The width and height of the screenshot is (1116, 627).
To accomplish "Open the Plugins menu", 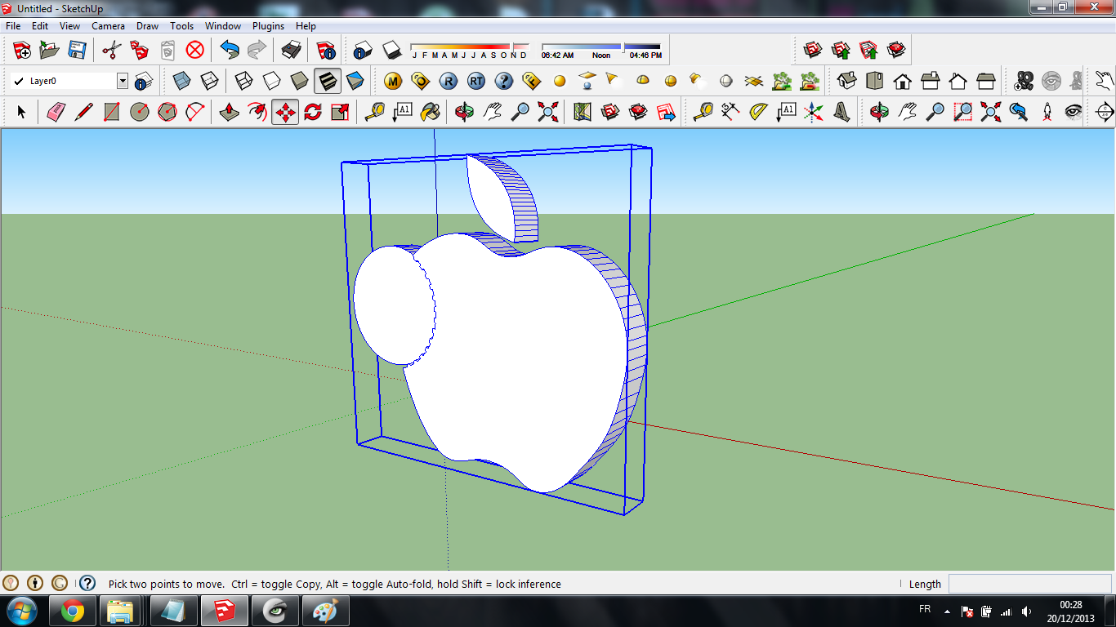I will (x=268, y=26).
